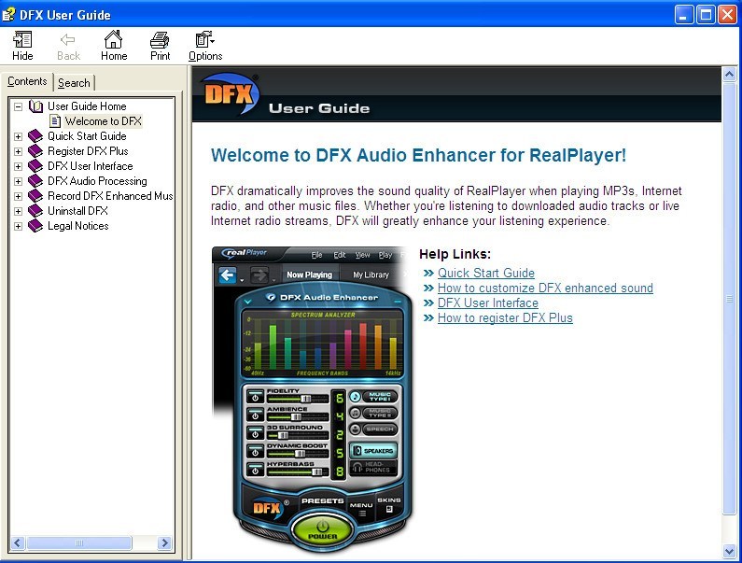Click the DFX User Interface book icon
The image size is (742, 563).
[x=35, y=166]
